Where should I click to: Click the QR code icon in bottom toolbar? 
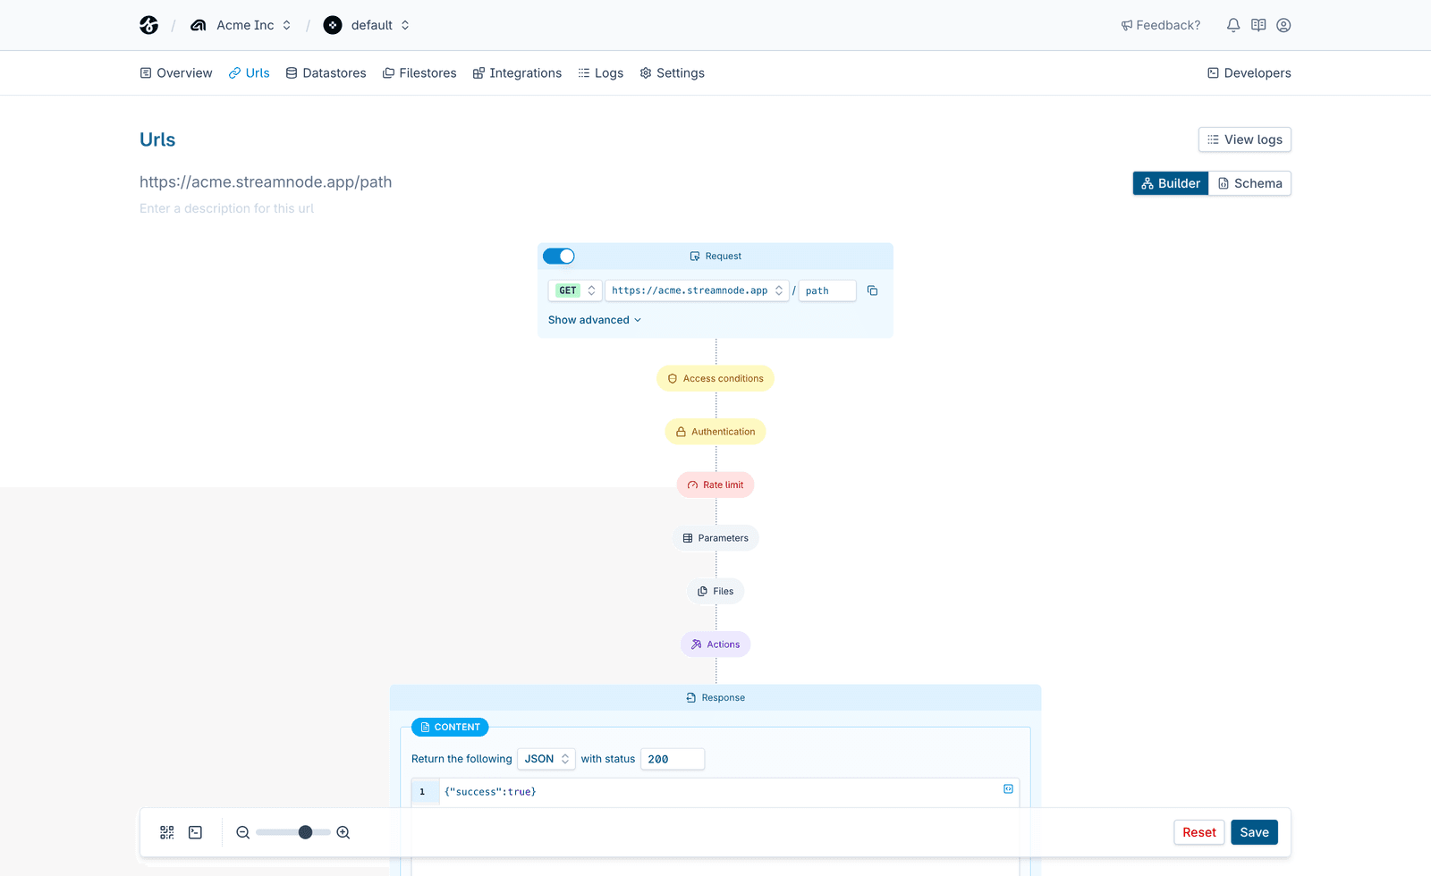point(167,832)
